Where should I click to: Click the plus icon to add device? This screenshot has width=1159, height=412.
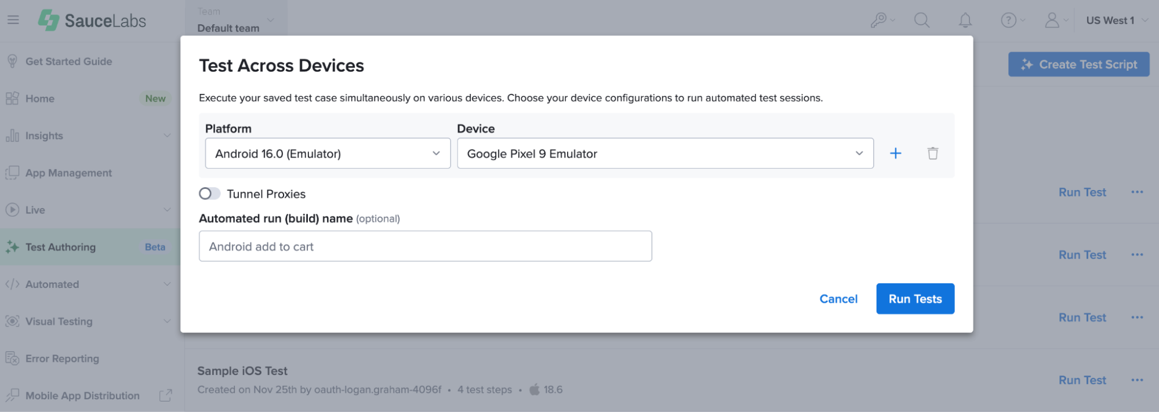(x=895, y=154)
